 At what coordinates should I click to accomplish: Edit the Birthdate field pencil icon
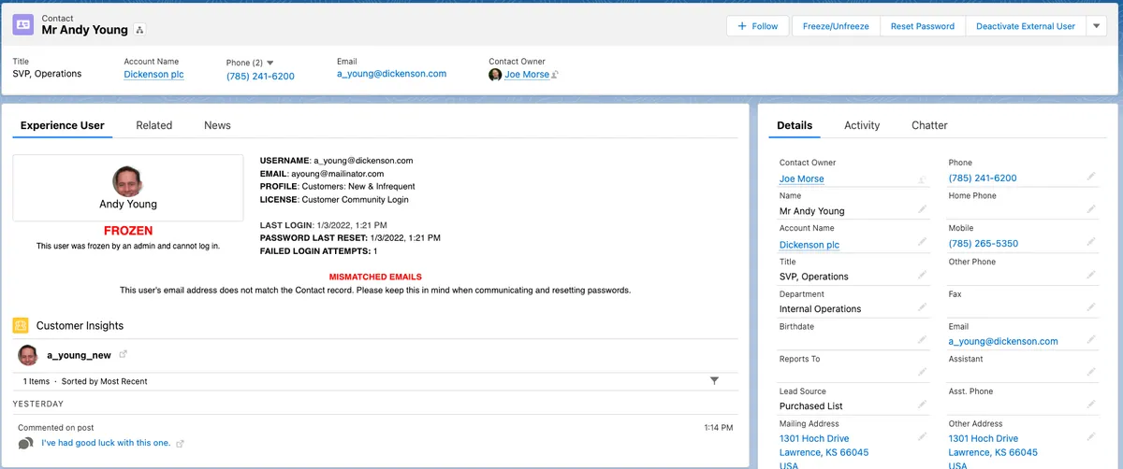click(922, 339)
